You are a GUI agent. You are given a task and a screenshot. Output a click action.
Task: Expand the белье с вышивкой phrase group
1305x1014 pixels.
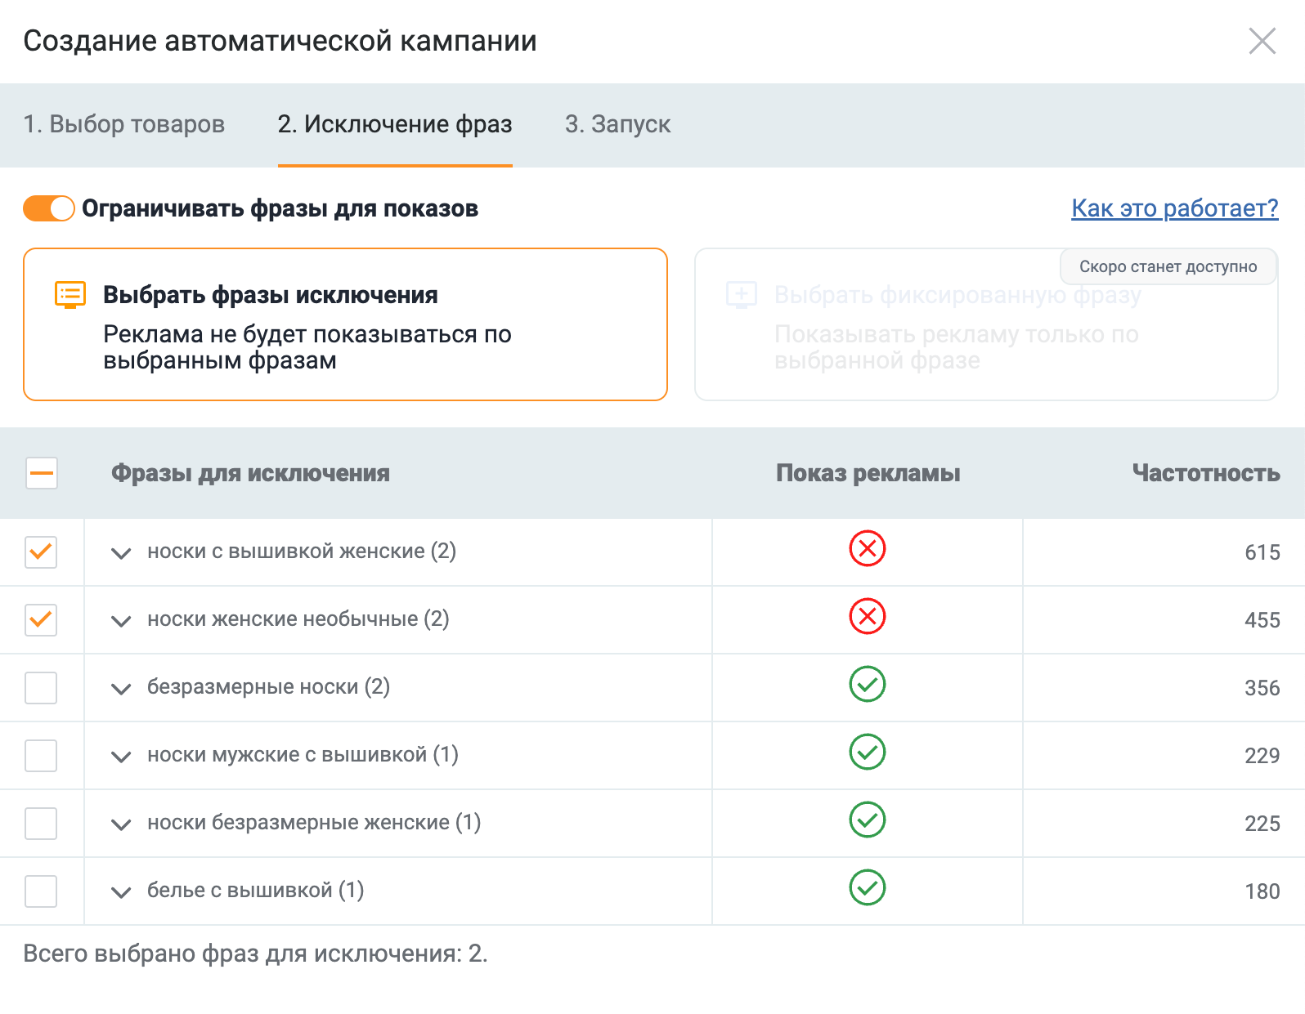(121, 892)
